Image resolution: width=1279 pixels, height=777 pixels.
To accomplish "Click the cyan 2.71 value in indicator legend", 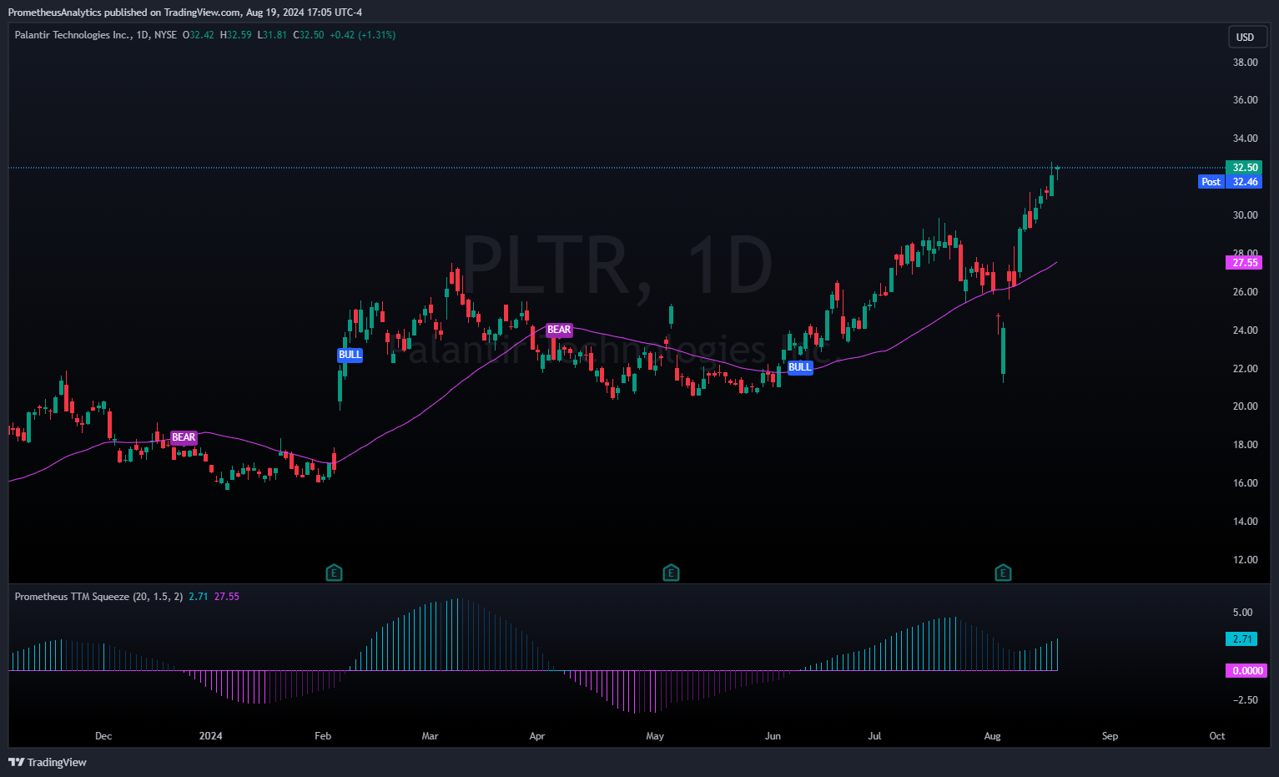I will coord(199,597).
